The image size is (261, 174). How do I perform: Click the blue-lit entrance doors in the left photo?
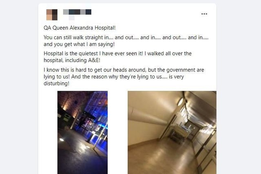[x=91, y=123]
